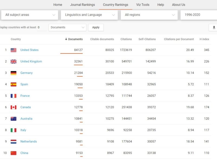Click the China flag icon
Screen dimensions: 217x162
(14, 153)
